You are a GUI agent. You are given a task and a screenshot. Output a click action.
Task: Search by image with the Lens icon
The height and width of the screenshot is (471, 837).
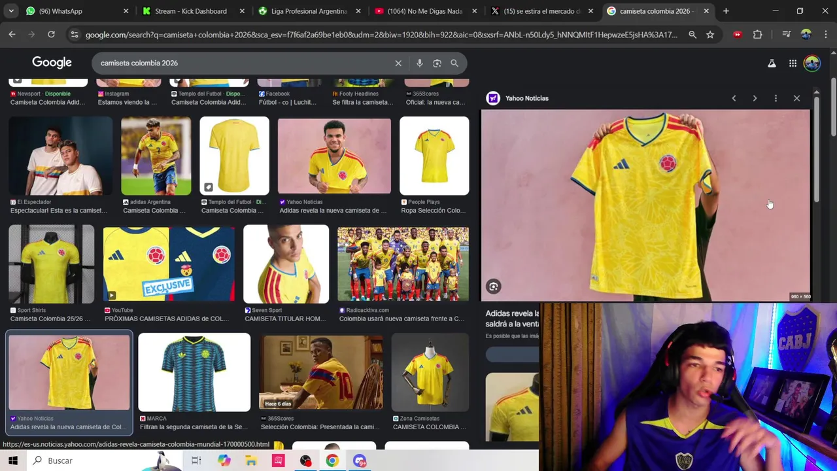(437, 63)
